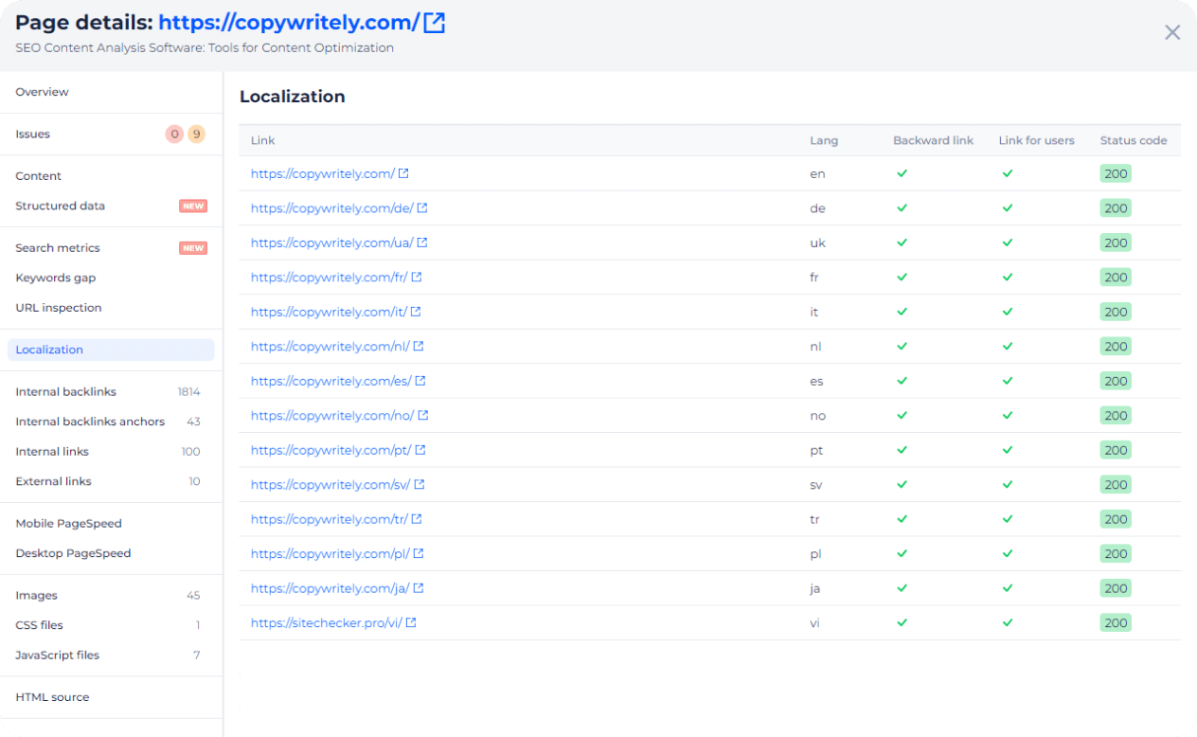The height and width of the screenshot is (737, 1197).
Task: Open https://sitechecker.pro/vi/ link
Action: pyautogui.click(x=327, y=623)
